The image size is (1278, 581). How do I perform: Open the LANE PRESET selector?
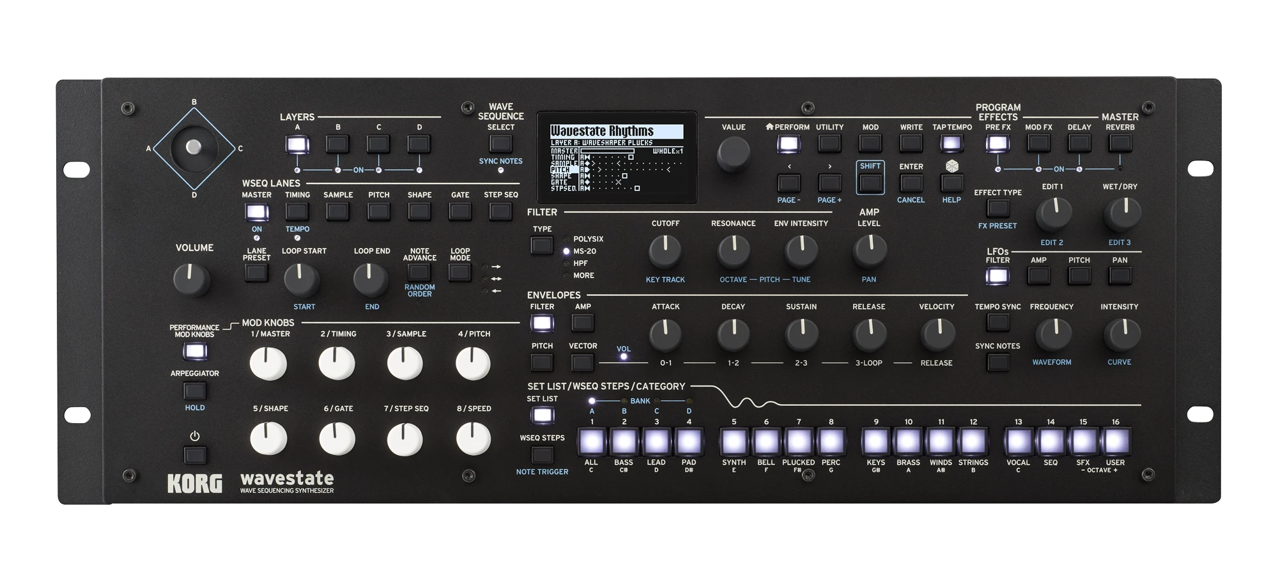click(x=256, y=273)
